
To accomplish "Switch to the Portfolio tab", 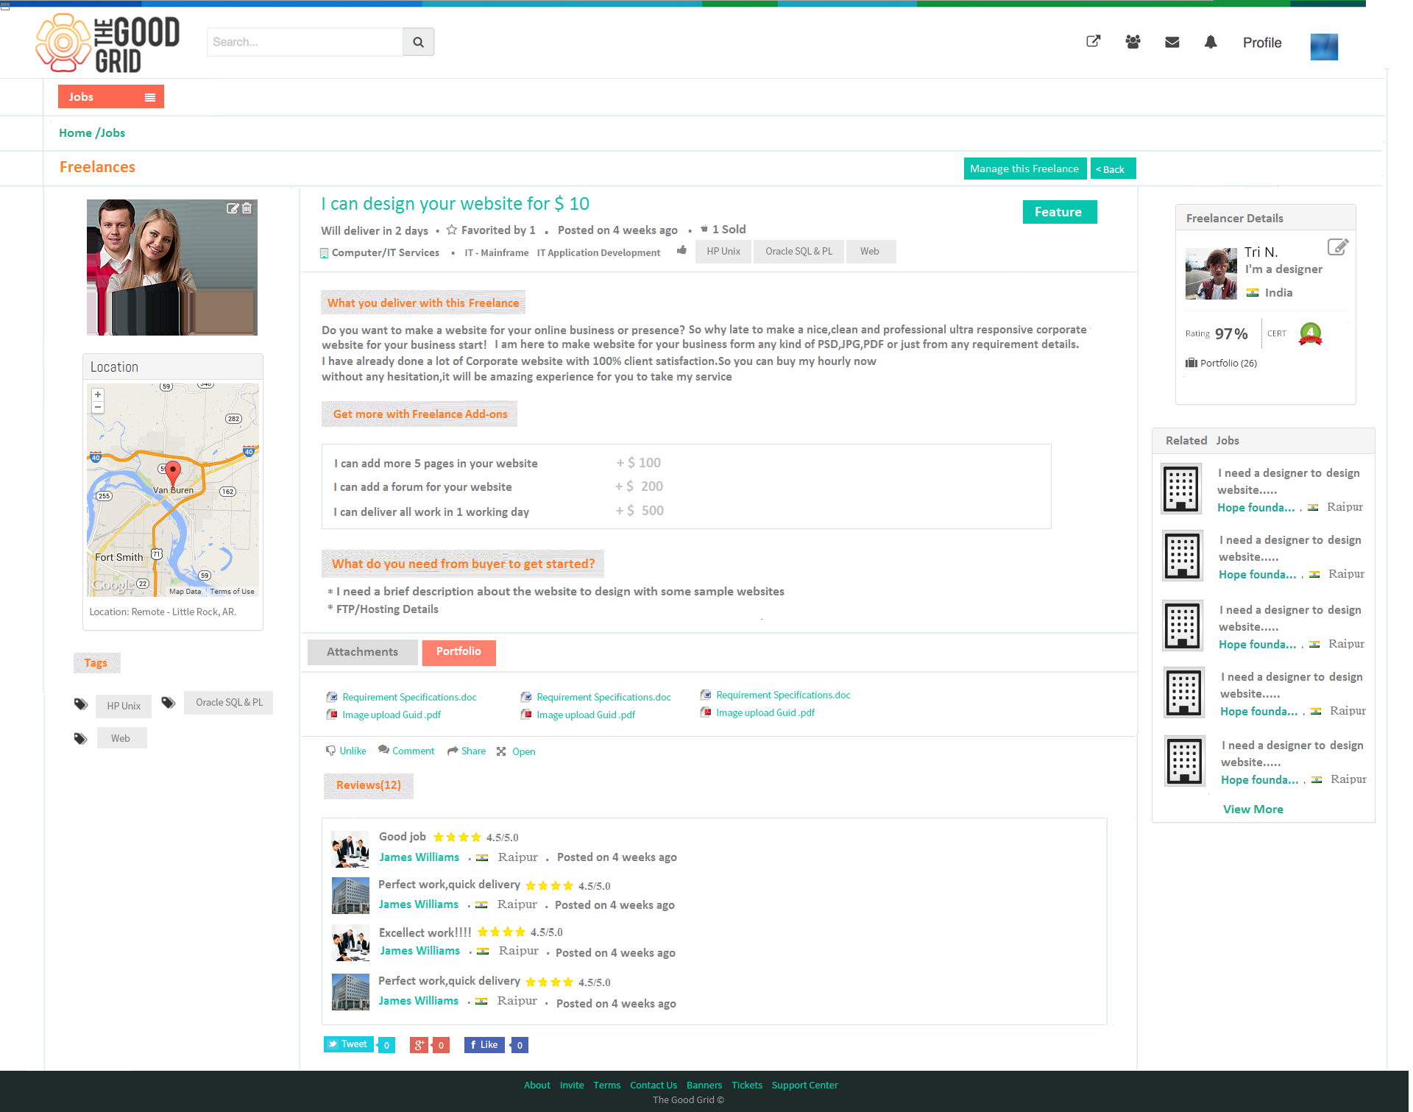I will [458, 652].
